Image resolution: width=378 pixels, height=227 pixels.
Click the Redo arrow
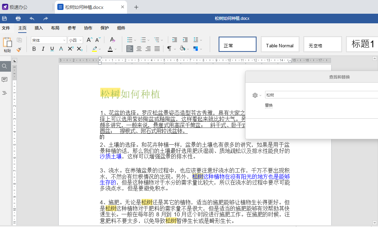[x=46, y=18]
